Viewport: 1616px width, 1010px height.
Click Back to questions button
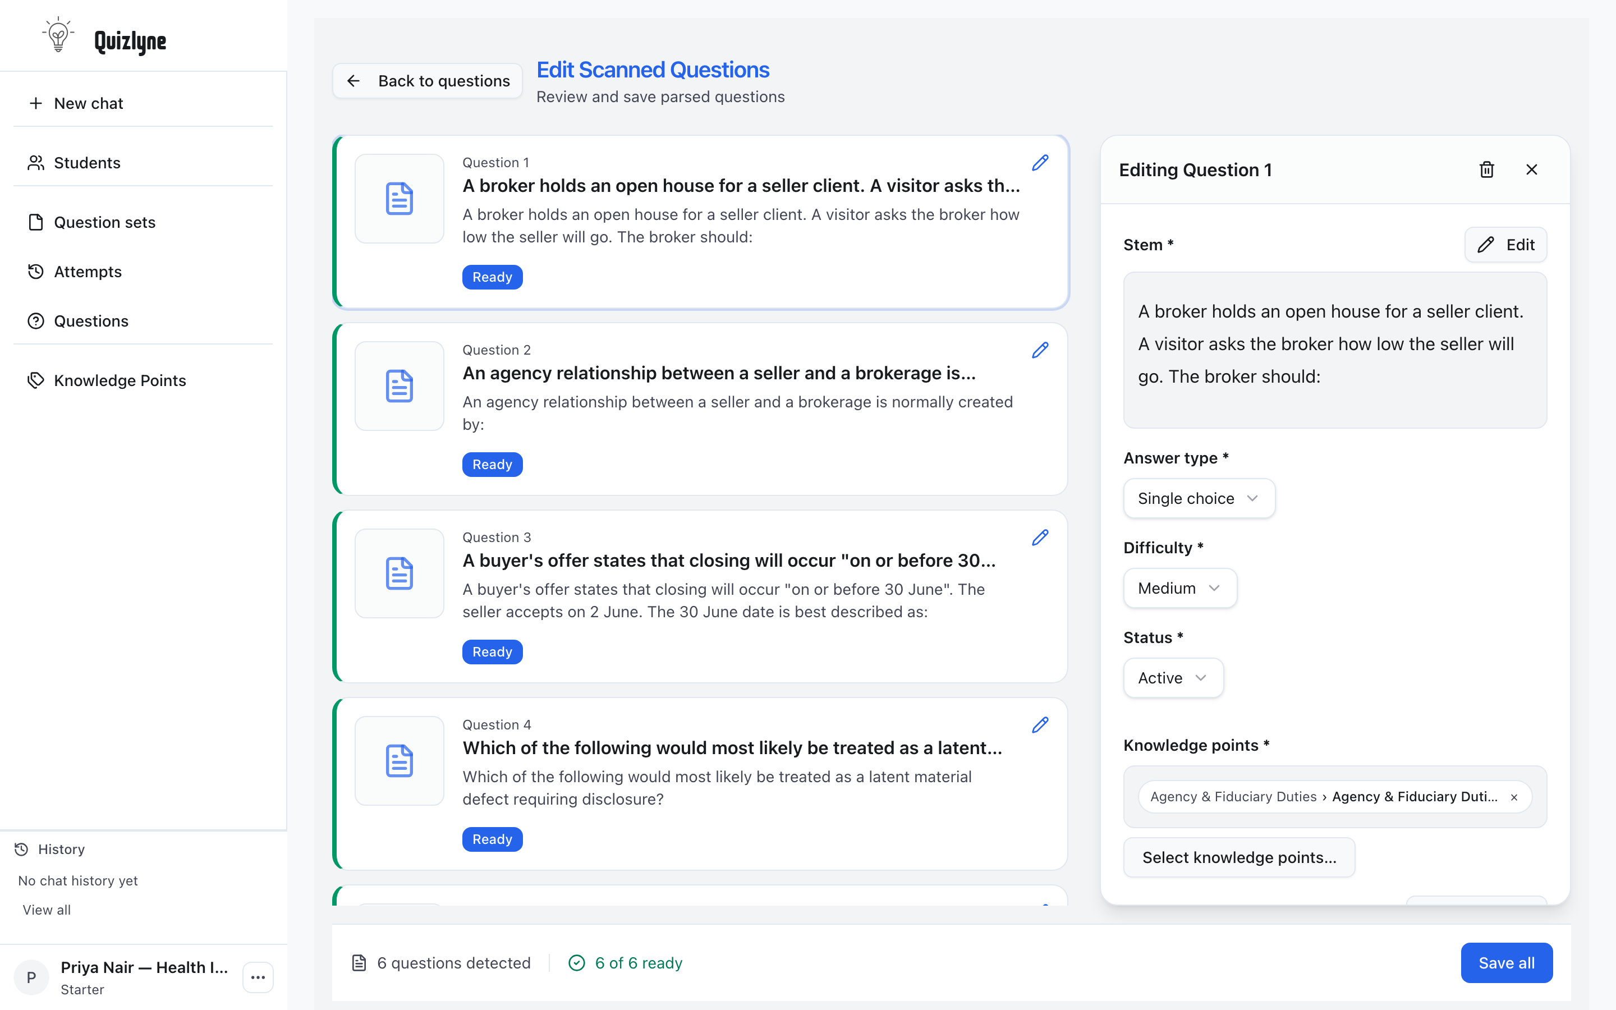coord(428,81)
